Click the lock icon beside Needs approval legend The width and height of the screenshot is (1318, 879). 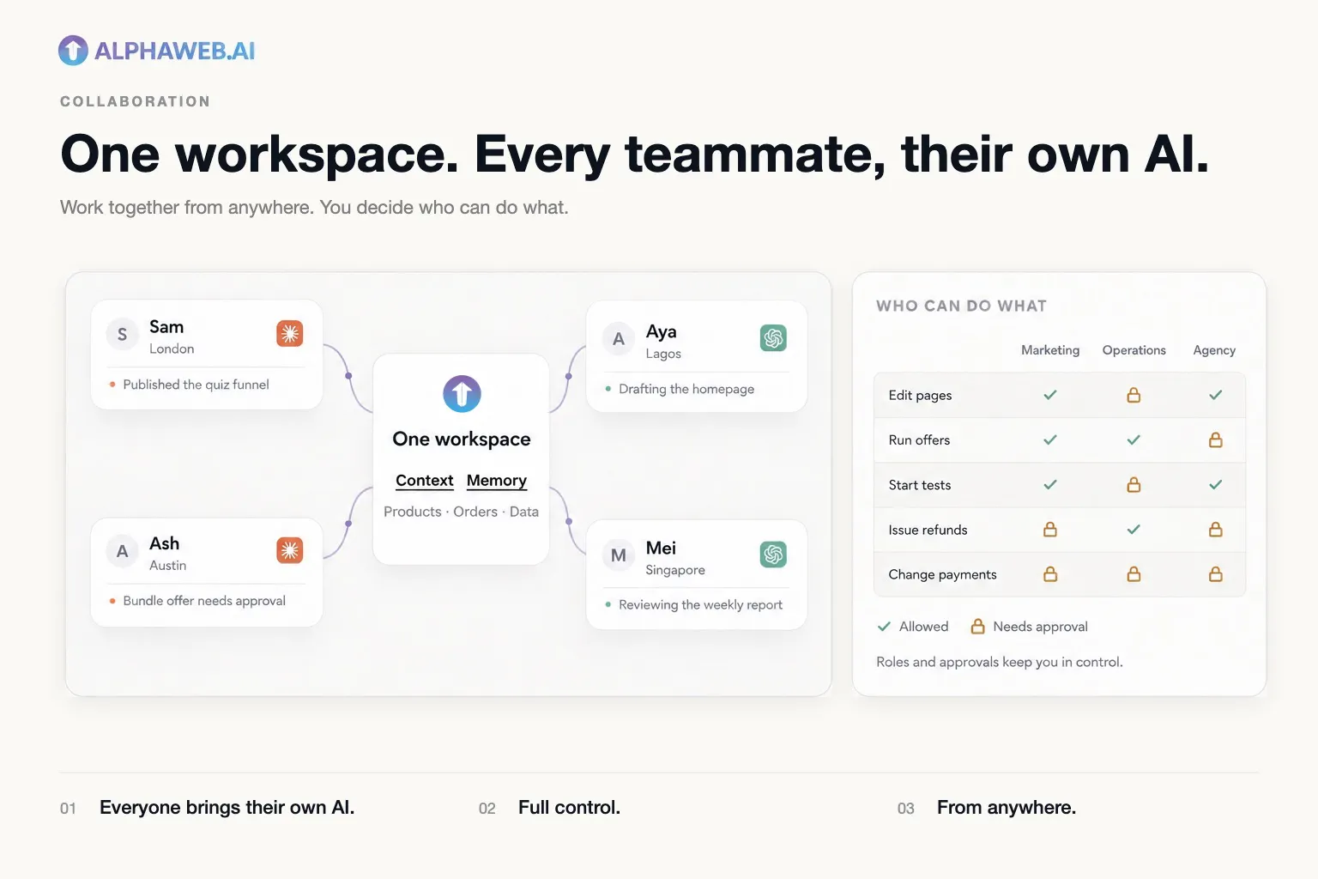(x=977, y=627)
